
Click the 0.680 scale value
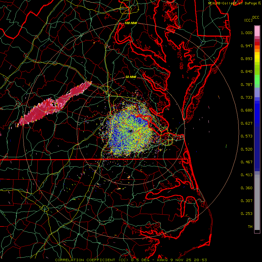tap(247, 110)
